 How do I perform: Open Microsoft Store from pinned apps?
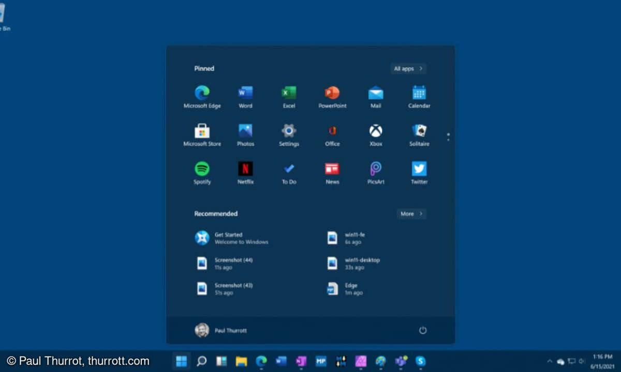202,135
